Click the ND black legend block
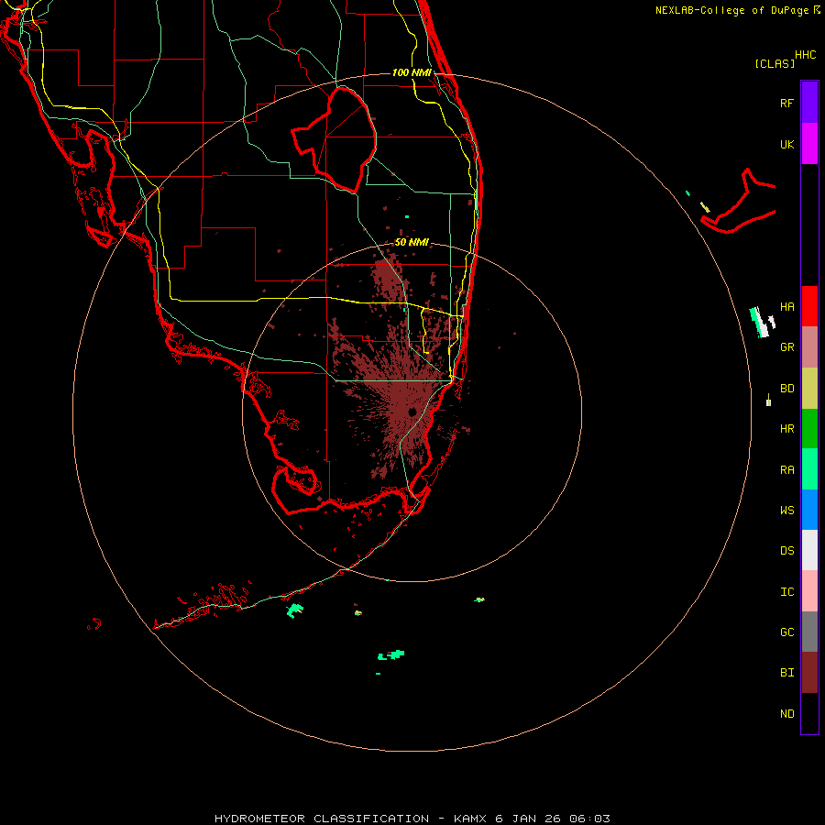The width and height of the screenshot is (825, 825). click(809, 713)
